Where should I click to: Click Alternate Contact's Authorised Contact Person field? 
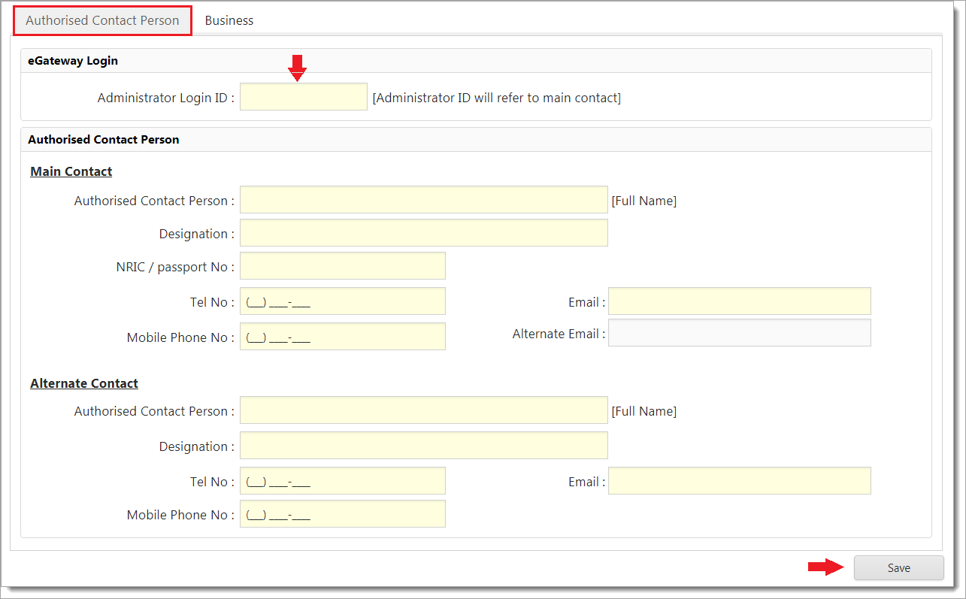pos(423,410)
